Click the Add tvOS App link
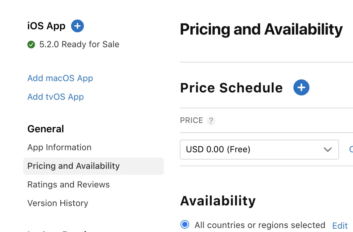Image resolution: width=353 pixels, height=232 pixels. (x=55, y=97)
